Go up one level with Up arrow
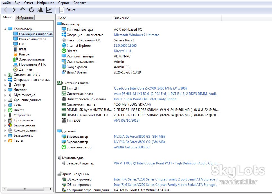 pos(23,10)
